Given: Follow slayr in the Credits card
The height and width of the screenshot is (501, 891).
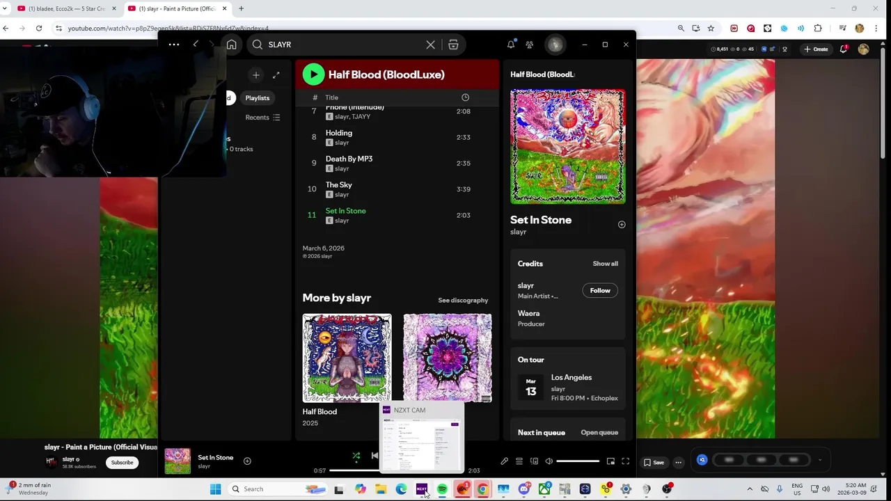Looking at the screenshot, I should 600,291.
